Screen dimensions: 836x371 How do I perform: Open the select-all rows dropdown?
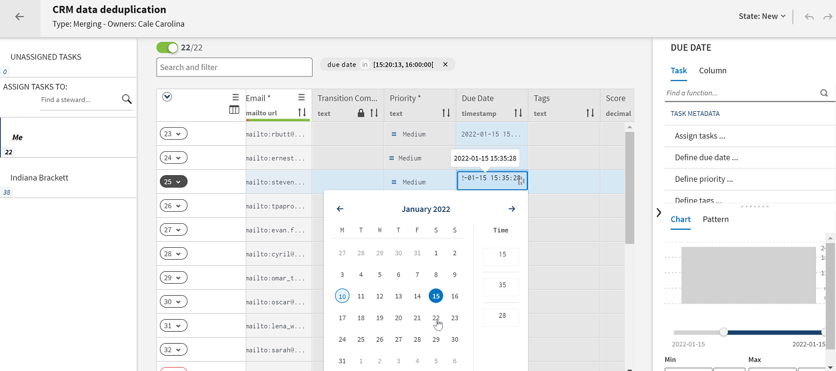[x=167, y=97]
